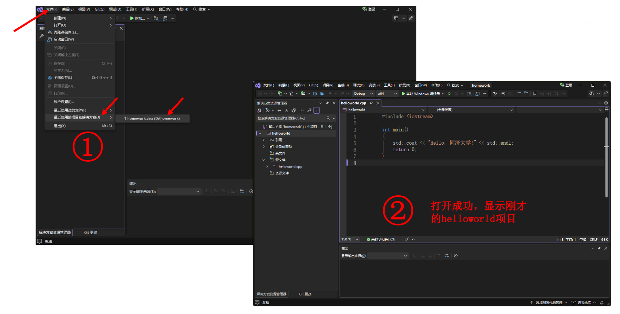Open the Debug configuration dropdown
The height and width of the screenshot is (314, 620).
coord(363,94)
